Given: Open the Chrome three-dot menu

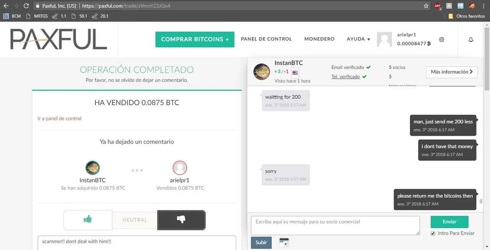Looking at the screenshot, I should point(483,6).
